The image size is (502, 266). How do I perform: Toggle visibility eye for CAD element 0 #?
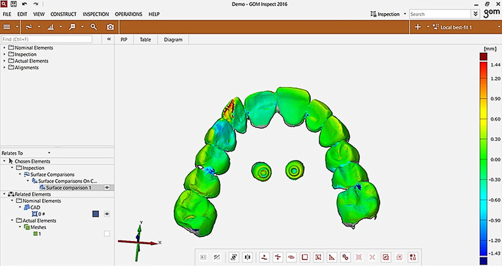[x=107, y=213]
